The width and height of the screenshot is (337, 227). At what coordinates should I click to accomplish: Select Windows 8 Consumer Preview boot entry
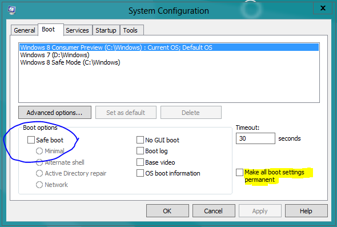[169, 47]
